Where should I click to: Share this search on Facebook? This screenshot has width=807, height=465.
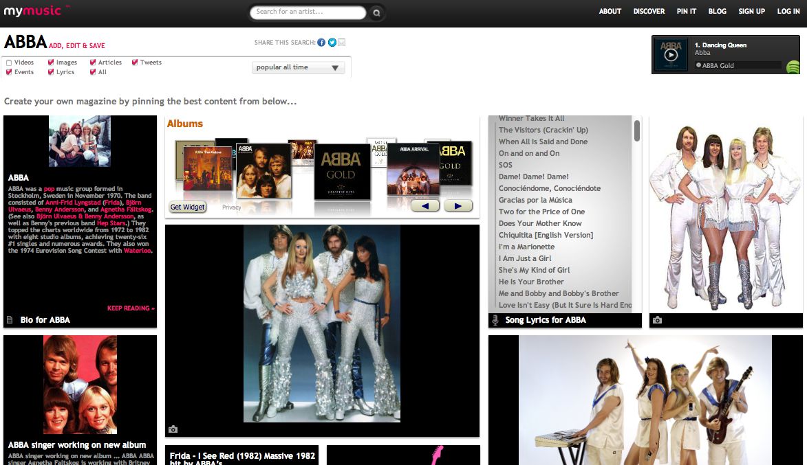[x=321, y=42]
